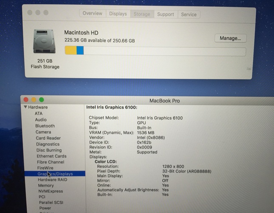Click the Vendor value 'Intel (0x8086)'
274x213 pixels.
click(x=151, y=138)
